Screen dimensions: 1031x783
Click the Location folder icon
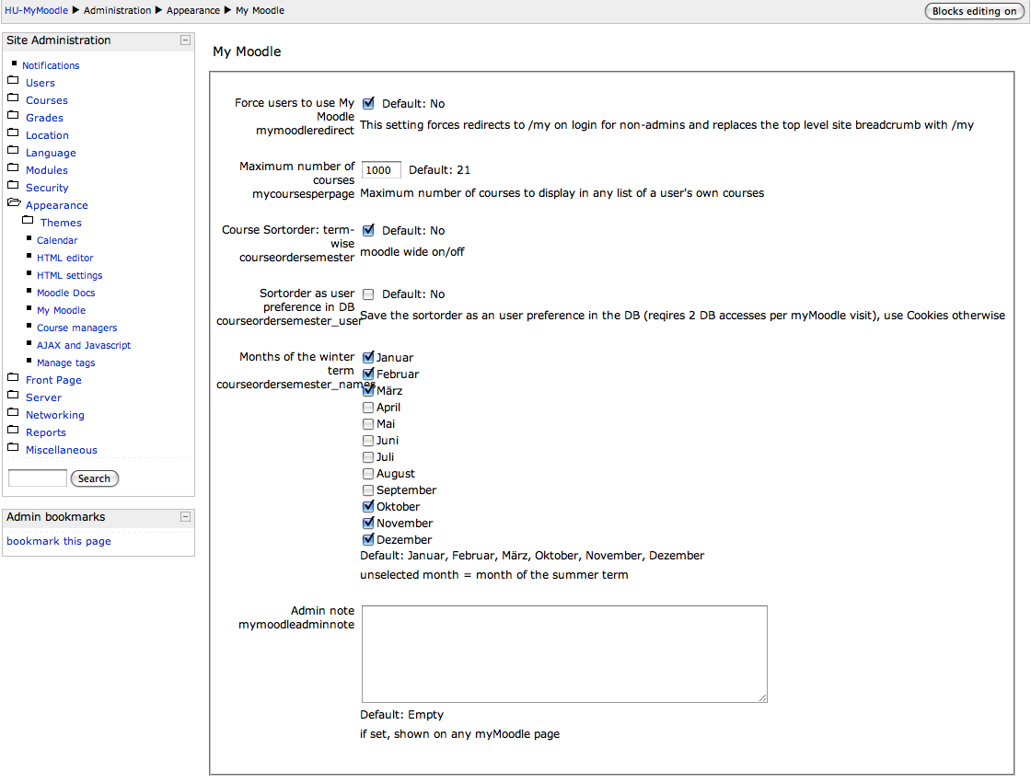(13, 132)
